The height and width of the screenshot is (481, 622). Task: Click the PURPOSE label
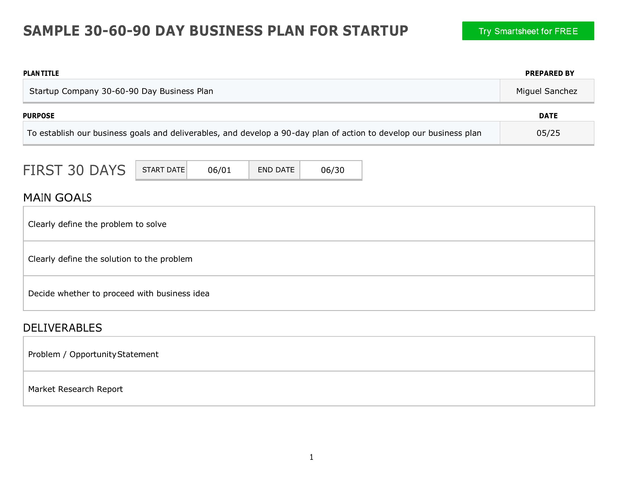[38, 116]
